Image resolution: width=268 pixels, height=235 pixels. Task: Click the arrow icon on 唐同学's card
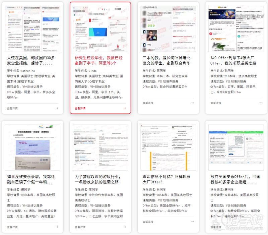pyautogui.click(x=260, y=227)
